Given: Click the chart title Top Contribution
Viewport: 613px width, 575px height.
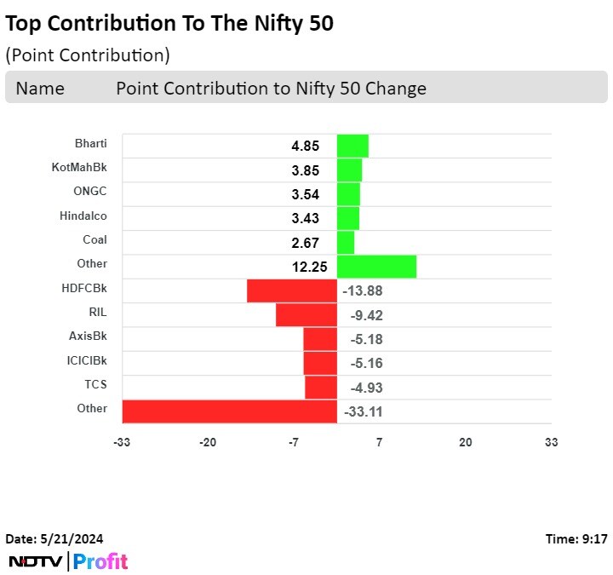Looking at the screenshot, I should pos(169,24).
